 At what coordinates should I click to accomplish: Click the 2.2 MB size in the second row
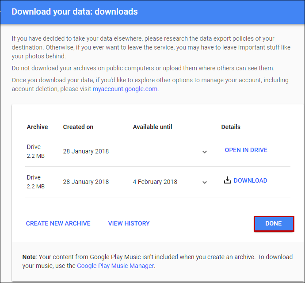35,186
